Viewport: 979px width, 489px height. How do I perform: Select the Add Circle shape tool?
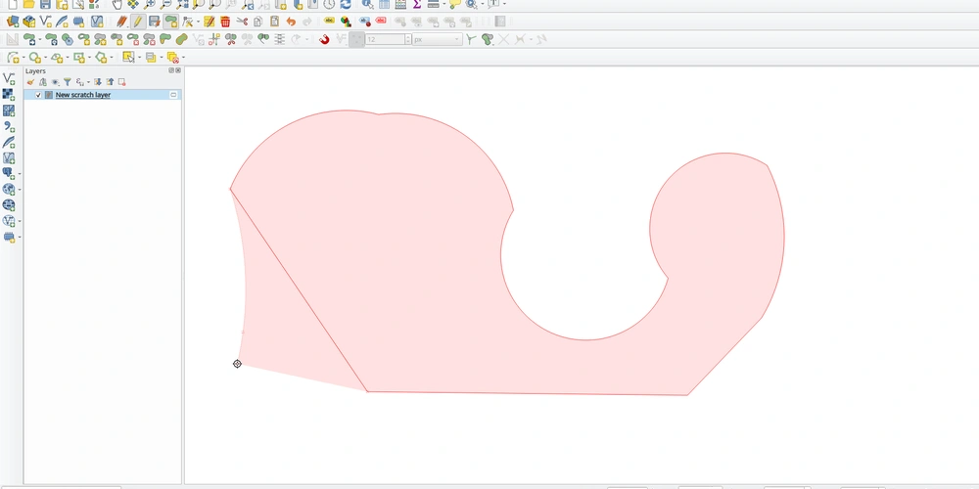pyautogui.click(x=35, y=58)
